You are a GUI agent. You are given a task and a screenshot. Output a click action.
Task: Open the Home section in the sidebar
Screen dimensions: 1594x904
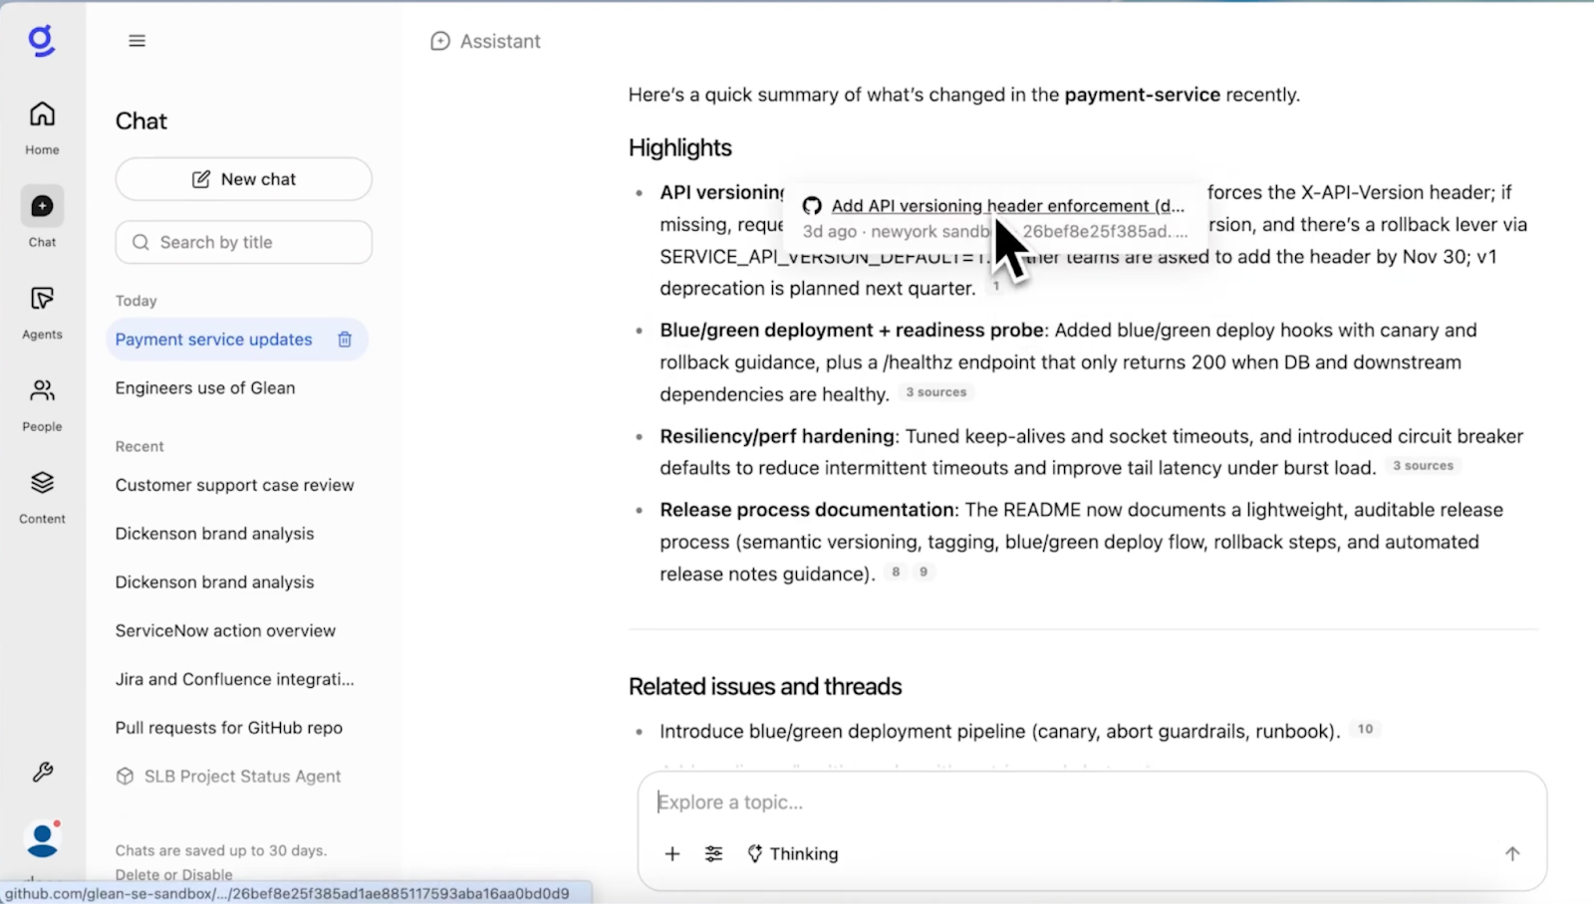[x=41, y=124]
